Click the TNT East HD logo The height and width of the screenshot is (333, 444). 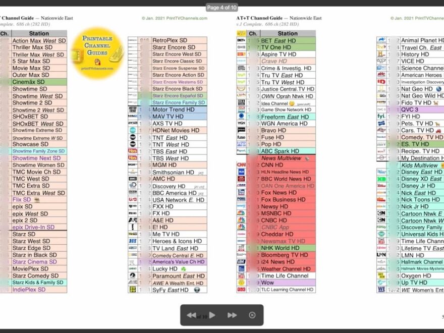[x=133, y=137]
